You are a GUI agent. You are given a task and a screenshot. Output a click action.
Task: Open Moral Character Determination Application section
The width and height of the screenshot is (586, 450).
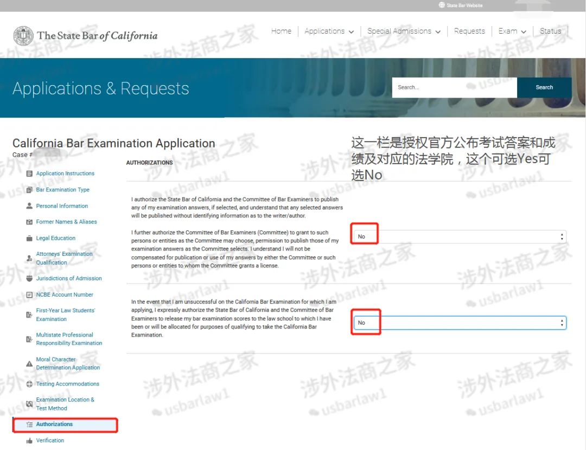(x=68, y=363)
